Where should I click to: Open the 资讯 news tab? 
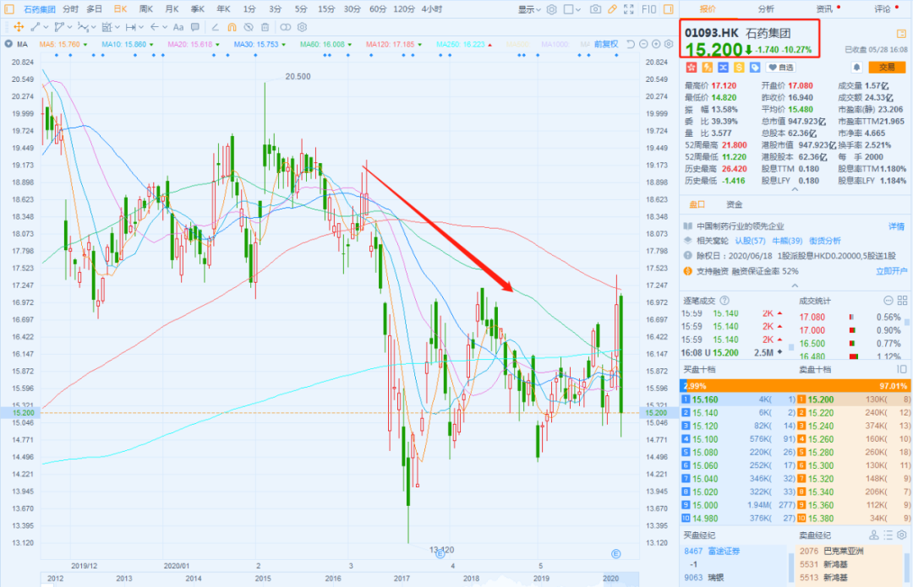pos(824,8)
